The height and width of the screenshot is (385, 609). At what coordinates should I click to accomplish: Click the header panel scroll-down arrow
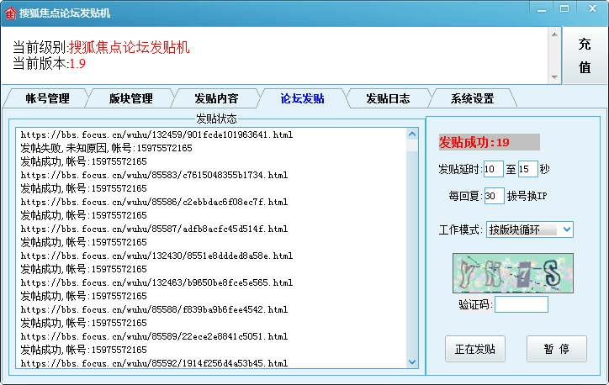[554, 76]
